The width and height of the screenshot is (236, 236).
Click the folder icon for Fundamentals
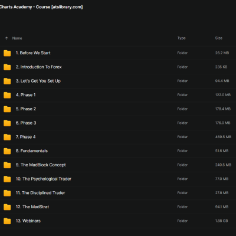click(x=7, y=151)
